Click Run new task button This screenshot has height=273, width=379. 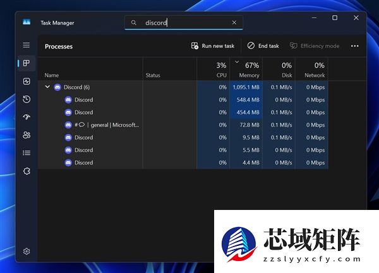tap(213, 46)
